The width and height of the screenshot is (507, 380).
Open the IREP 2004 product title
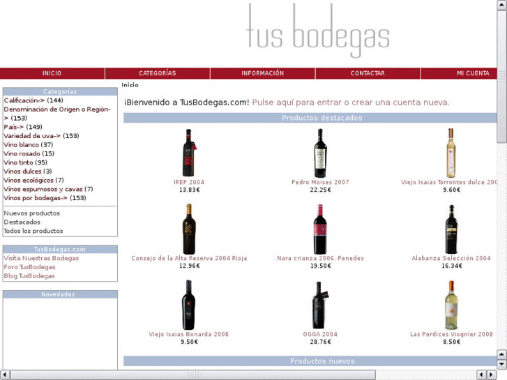(x=189, y=182)
